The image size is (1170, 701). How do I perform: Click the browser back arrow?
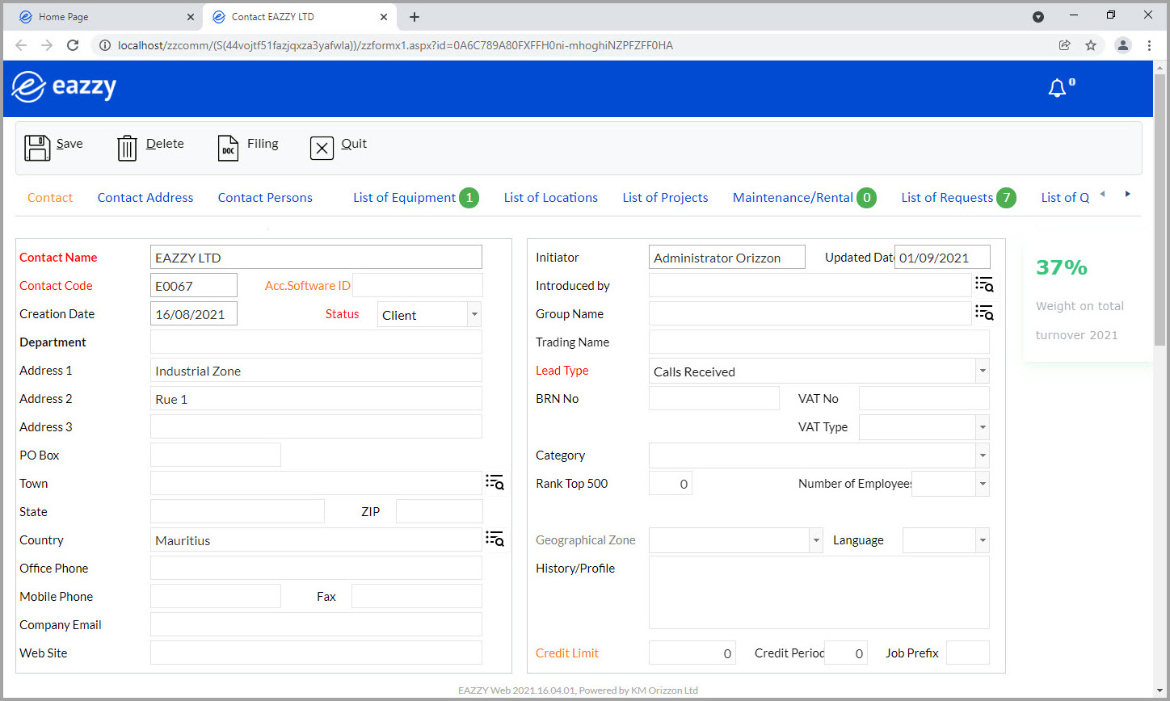pyautogui.click(x=21, y=45)
